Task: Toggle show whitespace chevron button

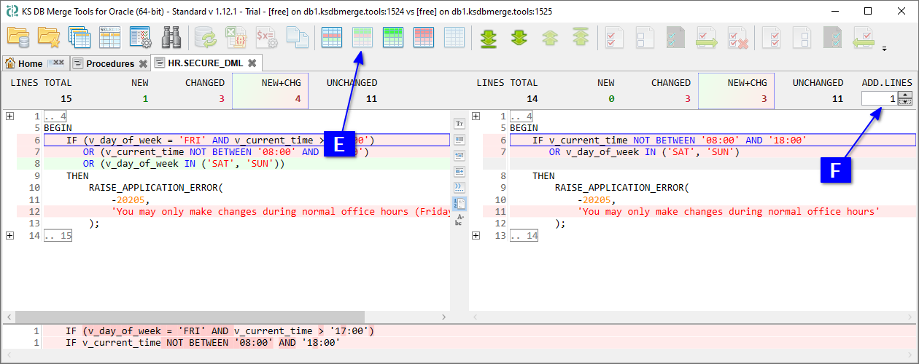Action: pyautogui.click(x=459, y=187)
